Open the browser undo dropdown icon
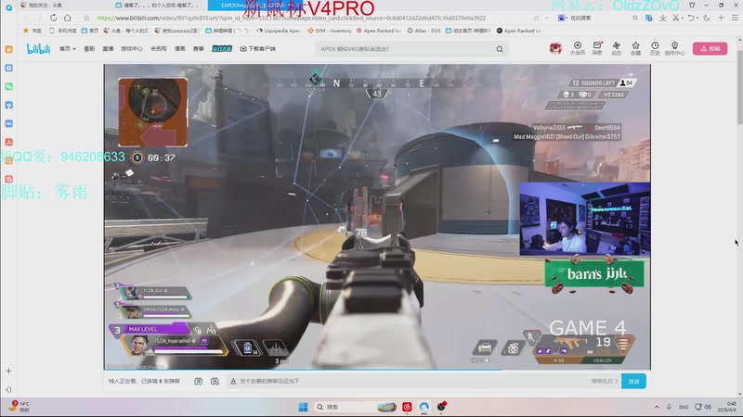743x417 pixels. pyautogui.click(x=692, y=18)
